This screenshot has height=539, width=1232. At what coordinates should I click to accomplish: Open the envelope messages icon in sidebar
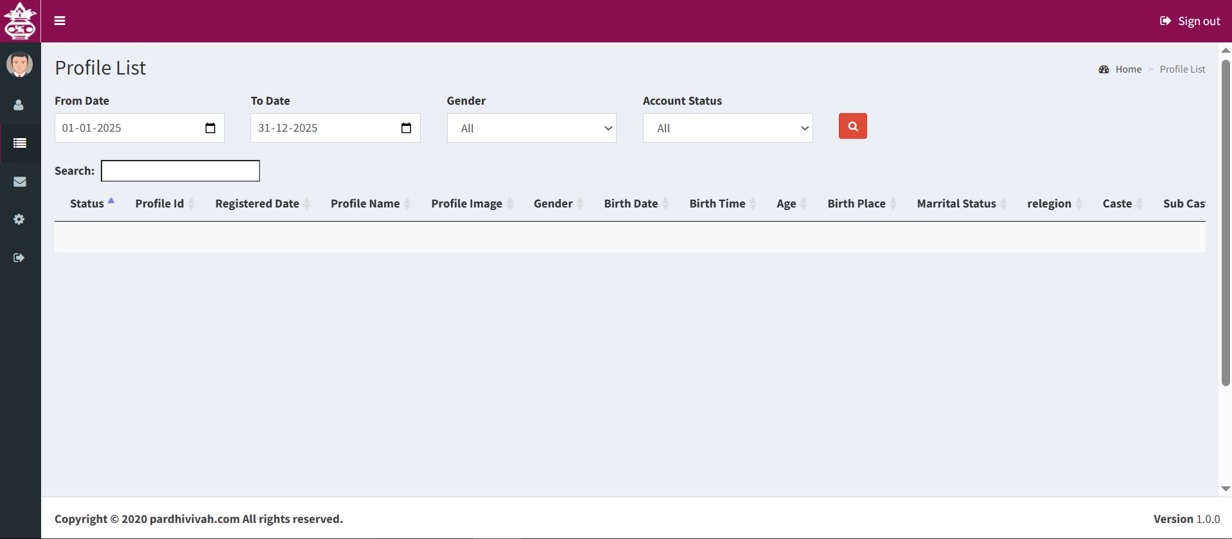20,182
